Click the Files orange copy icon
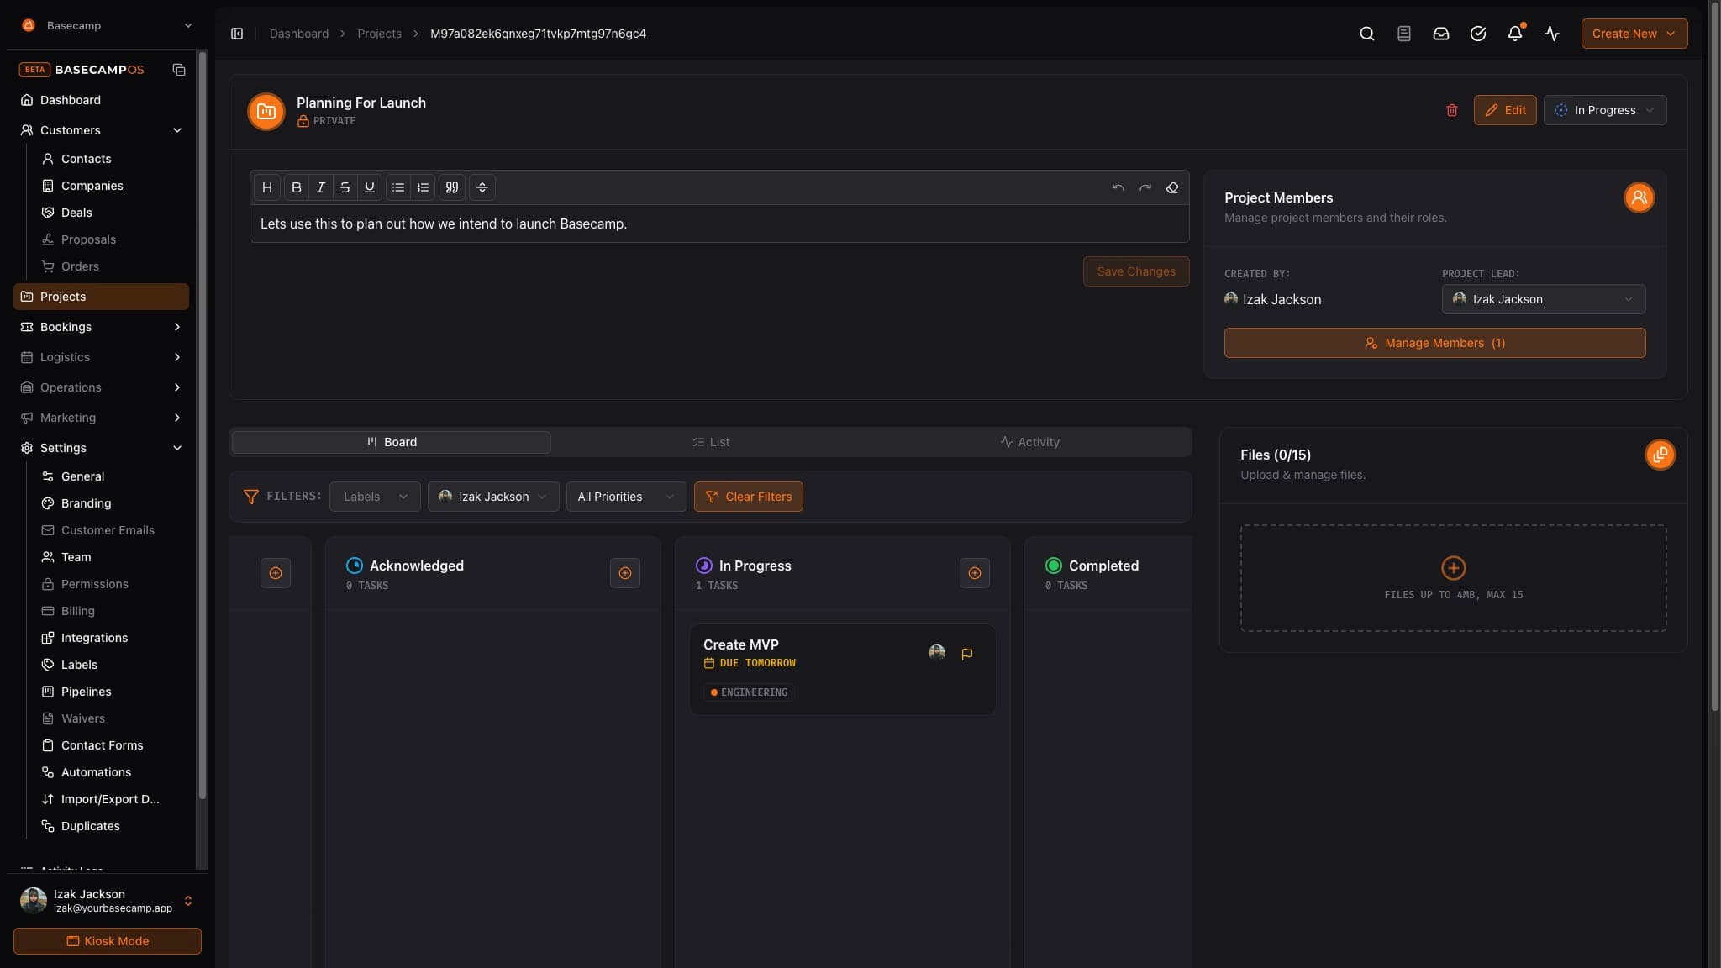Viewport: 1721px width, 968px height. pos(1660,455)
